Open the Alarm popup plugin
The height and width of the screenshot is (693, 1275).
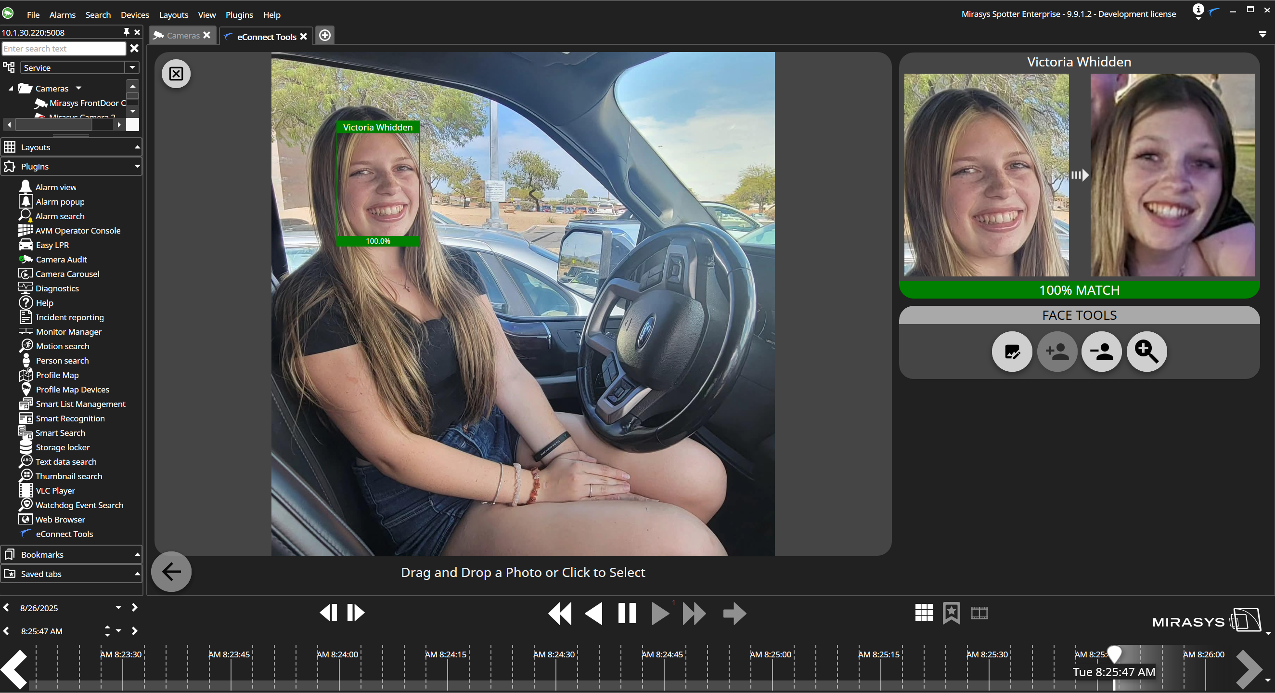pyautogui.click(x=59, y=202)
